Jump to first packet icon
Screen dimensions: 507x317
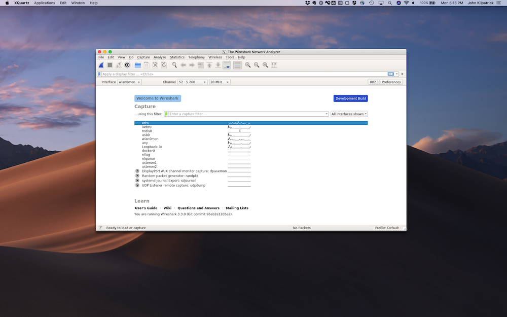point(209,65)
